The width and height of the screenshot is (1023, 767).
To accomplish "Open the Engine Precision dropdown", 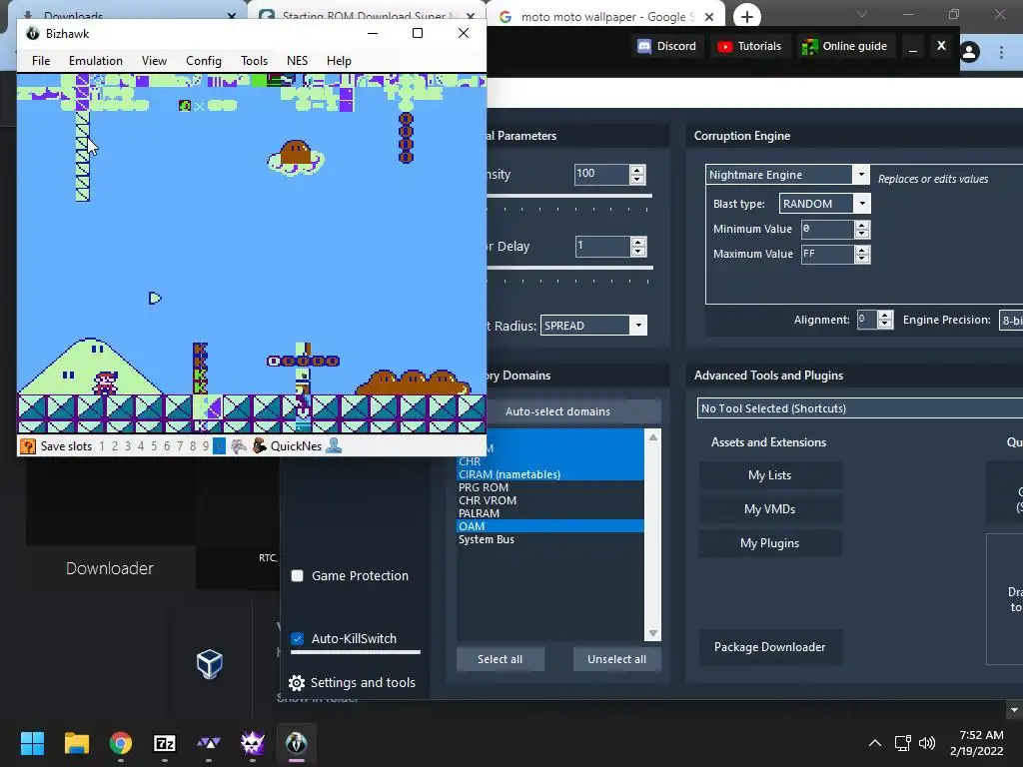I will [1011, 321].
